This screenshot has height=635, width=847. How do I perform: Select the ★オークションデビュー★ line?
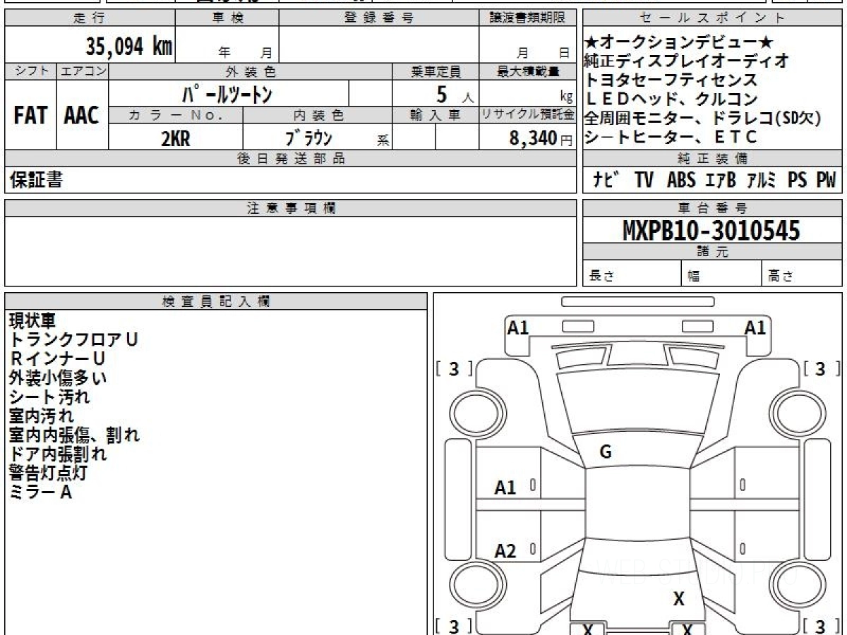[680, 42]
